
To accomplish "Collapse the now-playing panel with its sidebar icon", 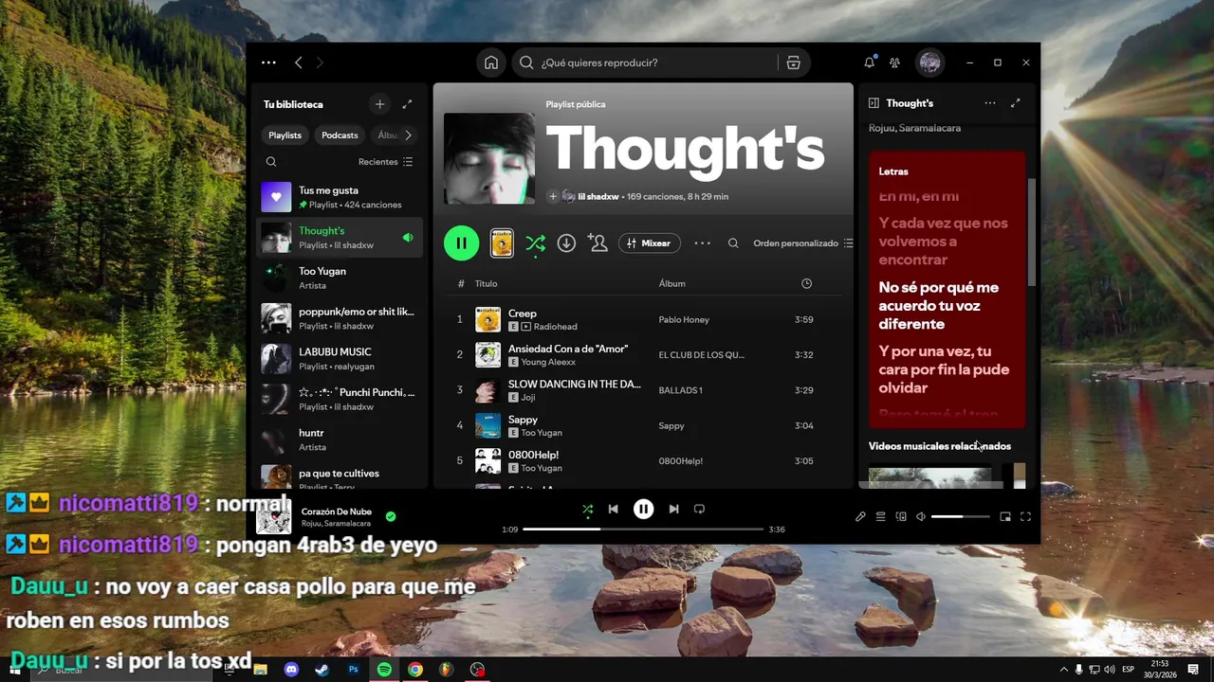I will point(874,103).
